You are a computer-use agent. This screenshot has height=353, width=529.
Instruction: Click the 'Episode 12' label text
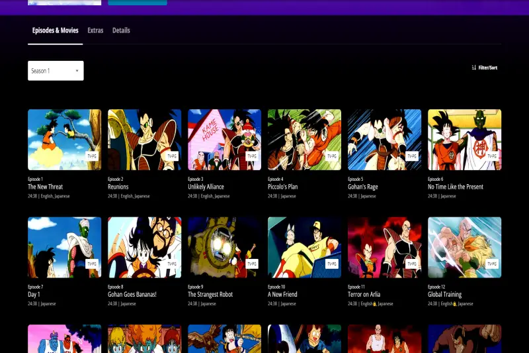[x=436, y=287]
